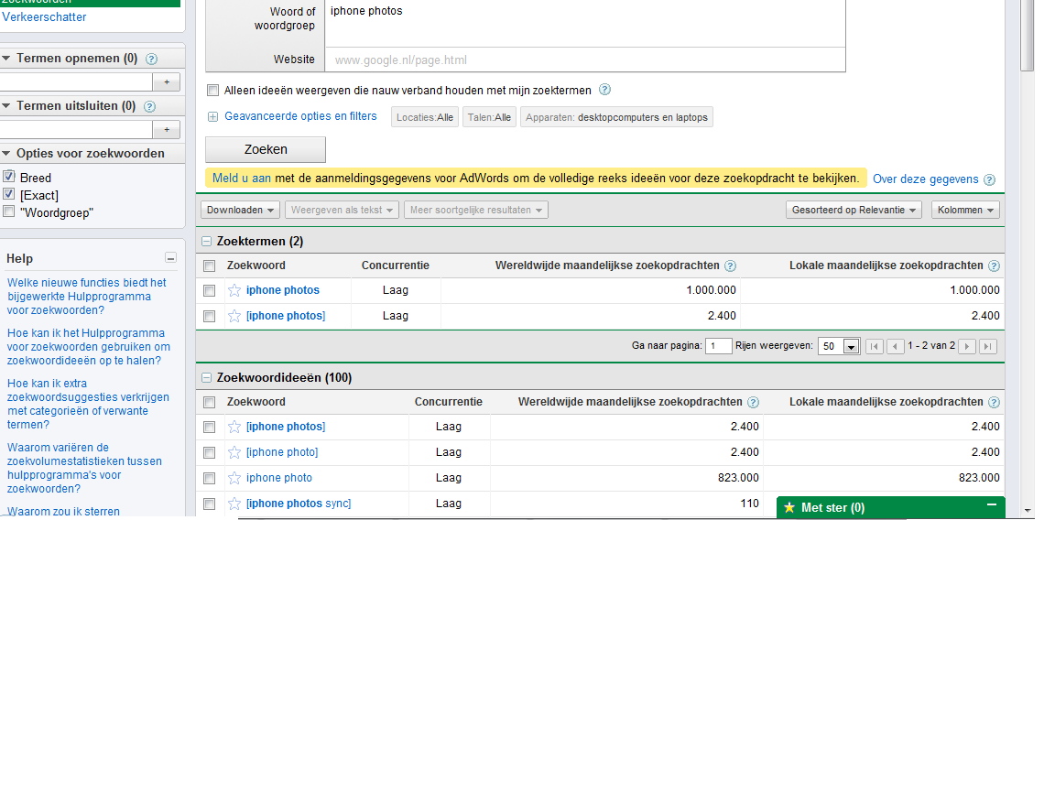This screenshot has width=1055, height=791.
Task: Open help for Wereldwijde zoekopdrachten in Zoekwoordideeën table
Action: 753,403
